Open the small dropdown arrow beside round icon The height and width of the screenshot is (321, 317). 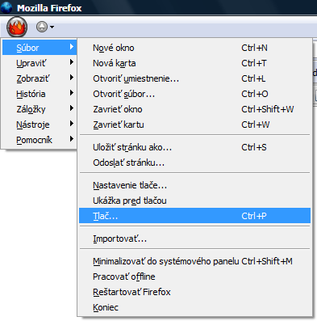tap(52, 27)
